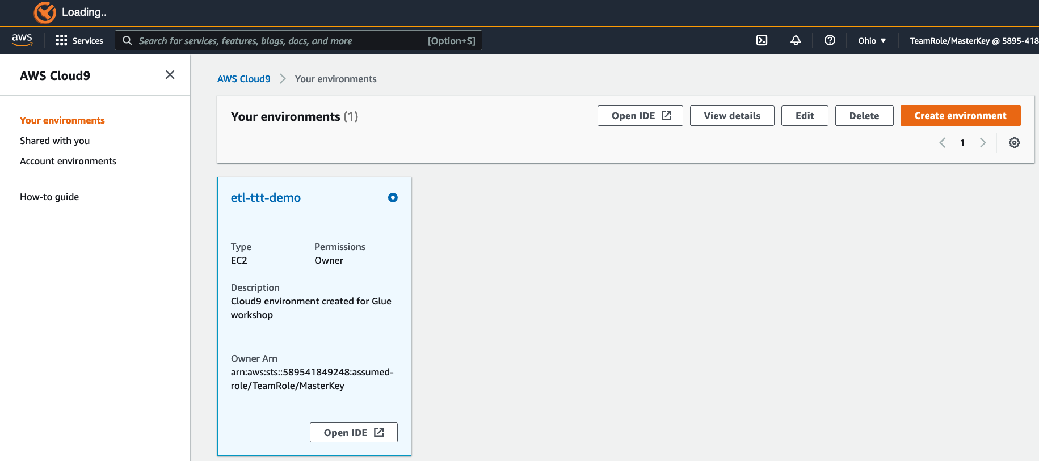The image size is (1039, 461).
Task: Go to previous page arrow
Action: [x=943, y=143]
